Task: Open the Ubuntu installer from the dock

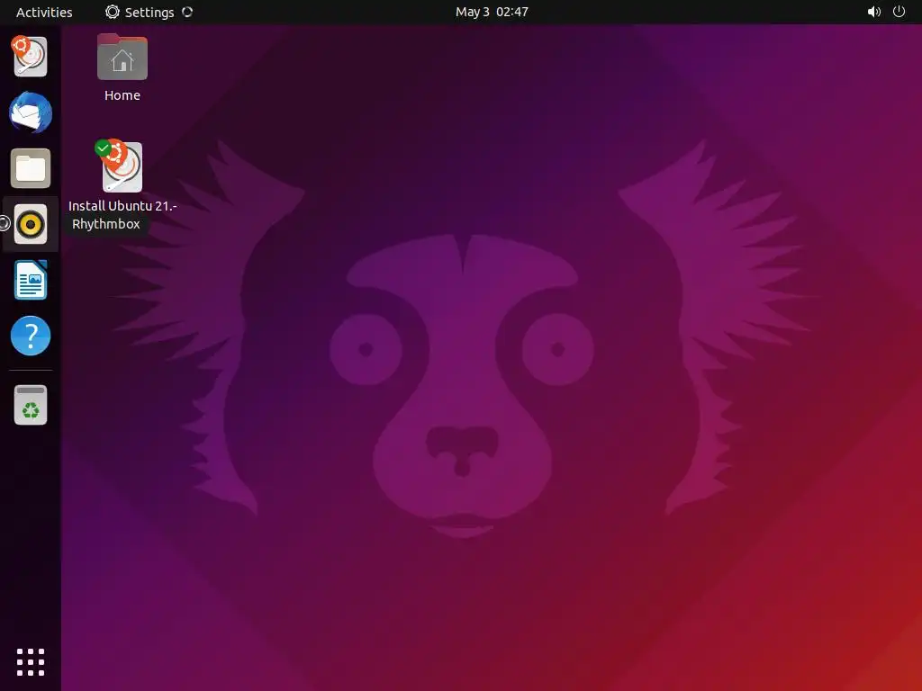Action: [30, 56]
